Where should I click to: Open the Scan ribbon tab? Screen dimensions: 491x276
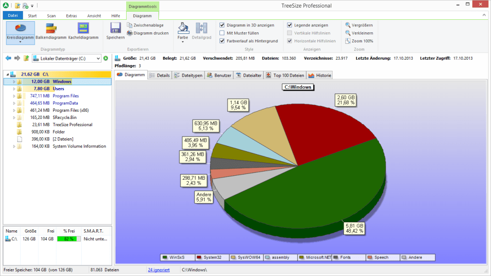tap(52, 16)
